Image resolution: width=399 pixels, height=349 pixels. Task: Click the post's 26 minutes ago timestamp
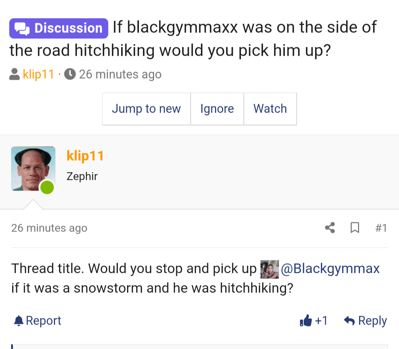coord(49,228)
